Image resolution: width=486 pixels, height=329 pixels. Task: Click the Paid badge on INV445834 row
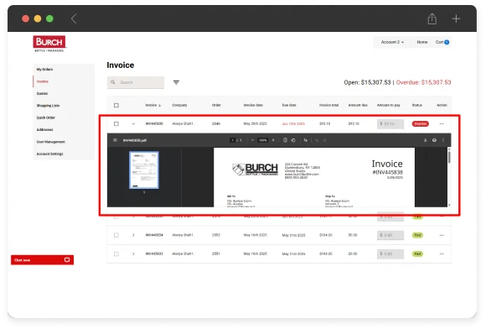[x=417, y=235]
